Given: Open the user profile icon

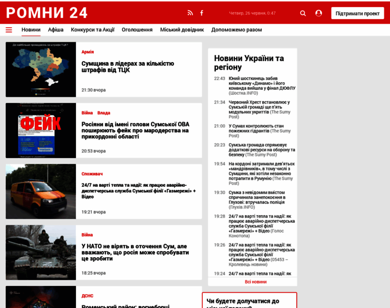Looking at the screenshot, I should [x=319, y=13].
